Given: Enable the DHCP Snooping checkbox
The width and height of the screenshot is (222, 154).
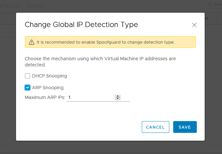Looking at the screenshot, I should 28,76.
